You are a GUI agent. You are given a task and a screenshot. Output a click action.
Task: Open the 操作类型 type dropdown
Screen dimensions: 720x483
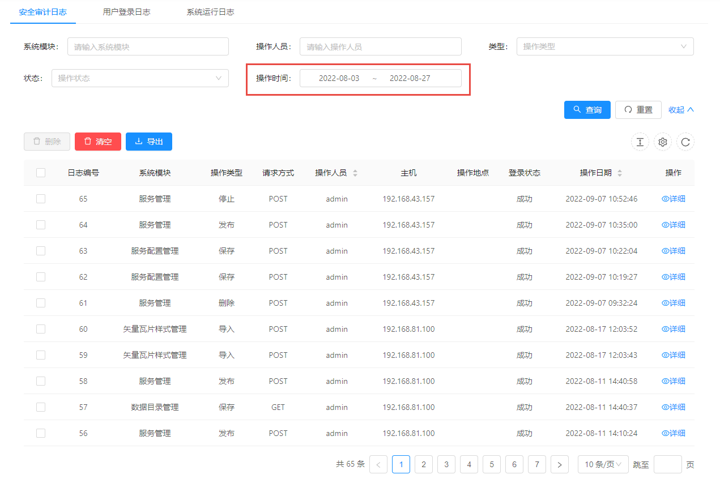[604, 46]
